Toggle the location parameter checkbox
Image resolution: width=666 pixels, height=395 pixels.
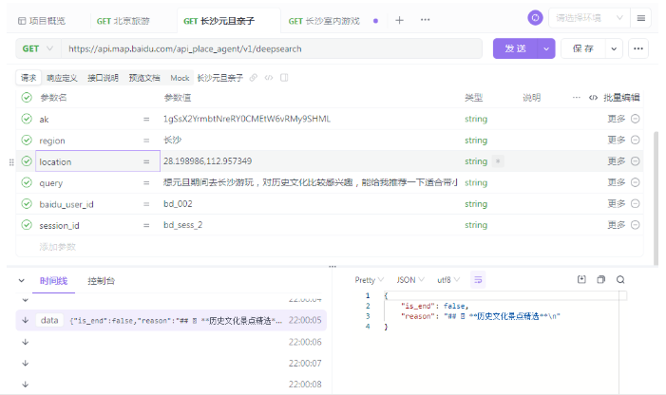[27, 161]
